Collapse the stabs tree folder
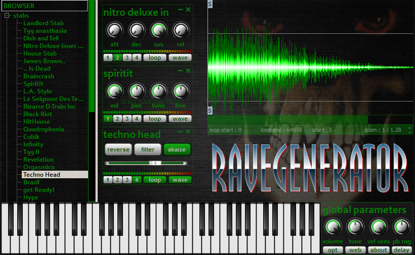Image resolution: width=415 pixels, height=255 pixels. [7, 16]
